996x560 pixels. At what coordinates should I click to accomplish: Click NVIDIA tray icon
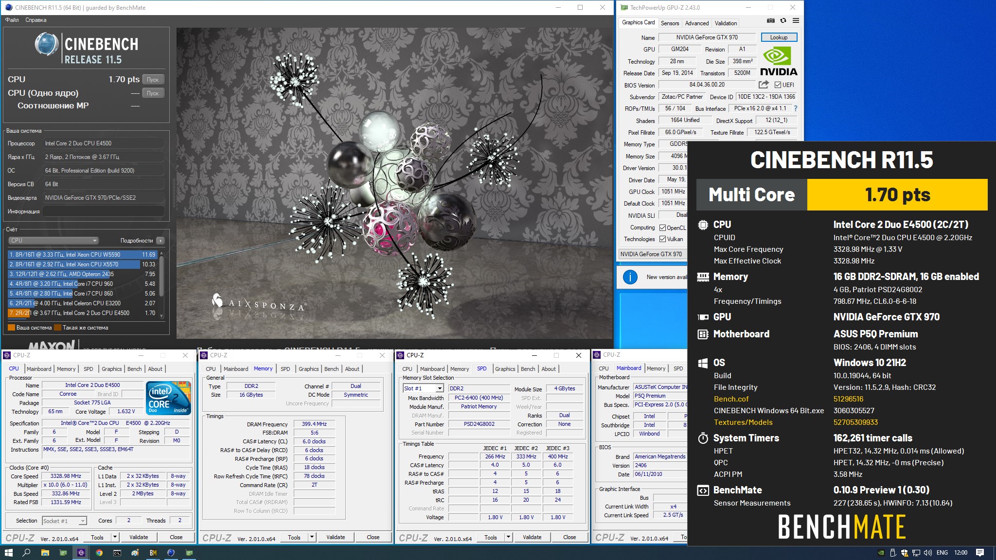click(881, 553)
